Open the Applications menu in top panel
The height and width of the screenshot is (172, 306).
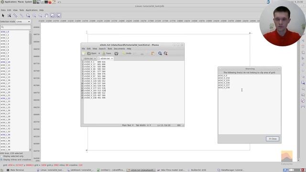[11, 2]
